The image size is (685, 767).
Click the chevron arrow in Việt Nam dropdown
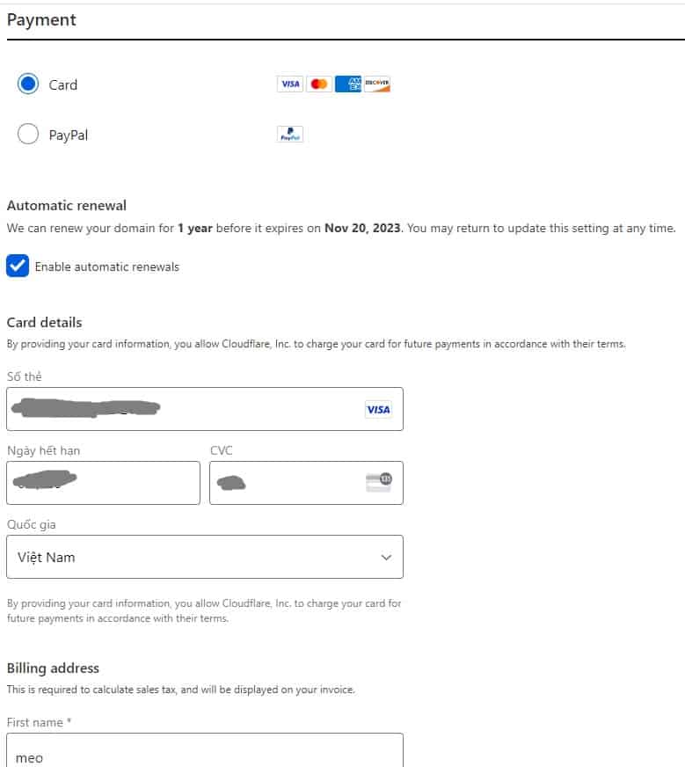coord(385,558)
